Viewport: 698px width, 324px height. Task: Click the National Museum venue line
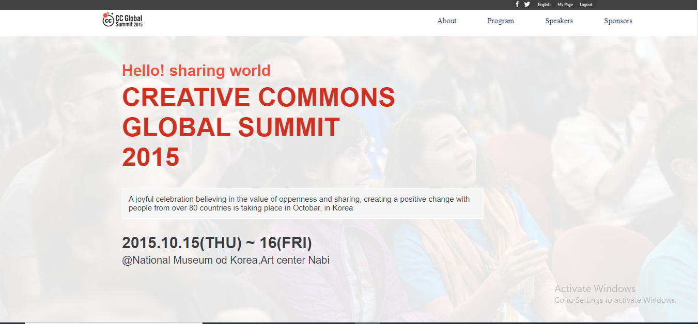coord(225,260)
